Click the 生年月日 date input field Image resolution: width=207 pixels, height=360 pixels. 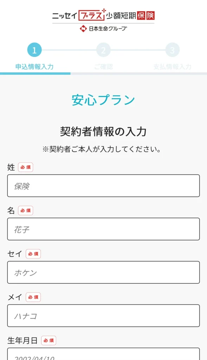[x=103, y=354]
